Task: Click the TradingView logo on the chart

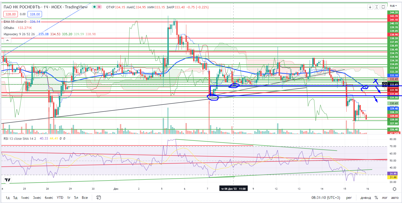Action: click(x=7, y=180)
